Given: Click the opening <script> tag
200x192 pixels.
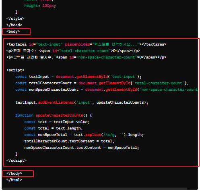Looking at the screenshot, I should pos(15,70).
